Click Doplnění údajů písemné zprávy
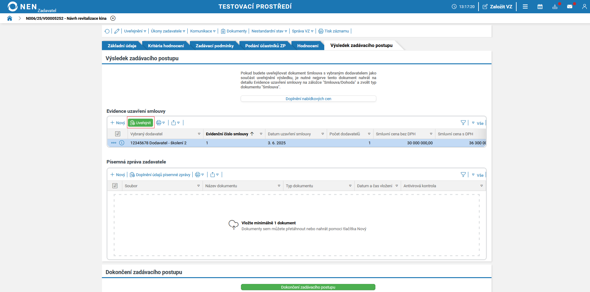This screenshot has width=590, height=292. pos(160,175)
